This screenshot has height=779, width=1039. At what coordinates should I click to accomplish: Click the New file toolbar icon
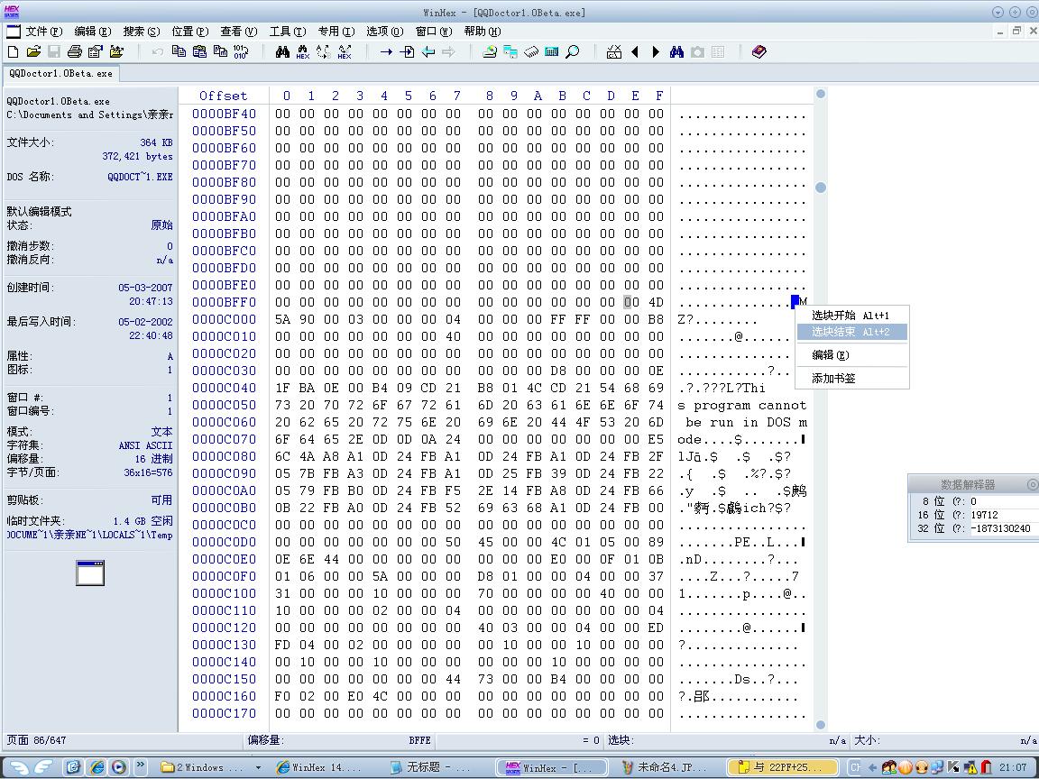[x=13, y=51]
